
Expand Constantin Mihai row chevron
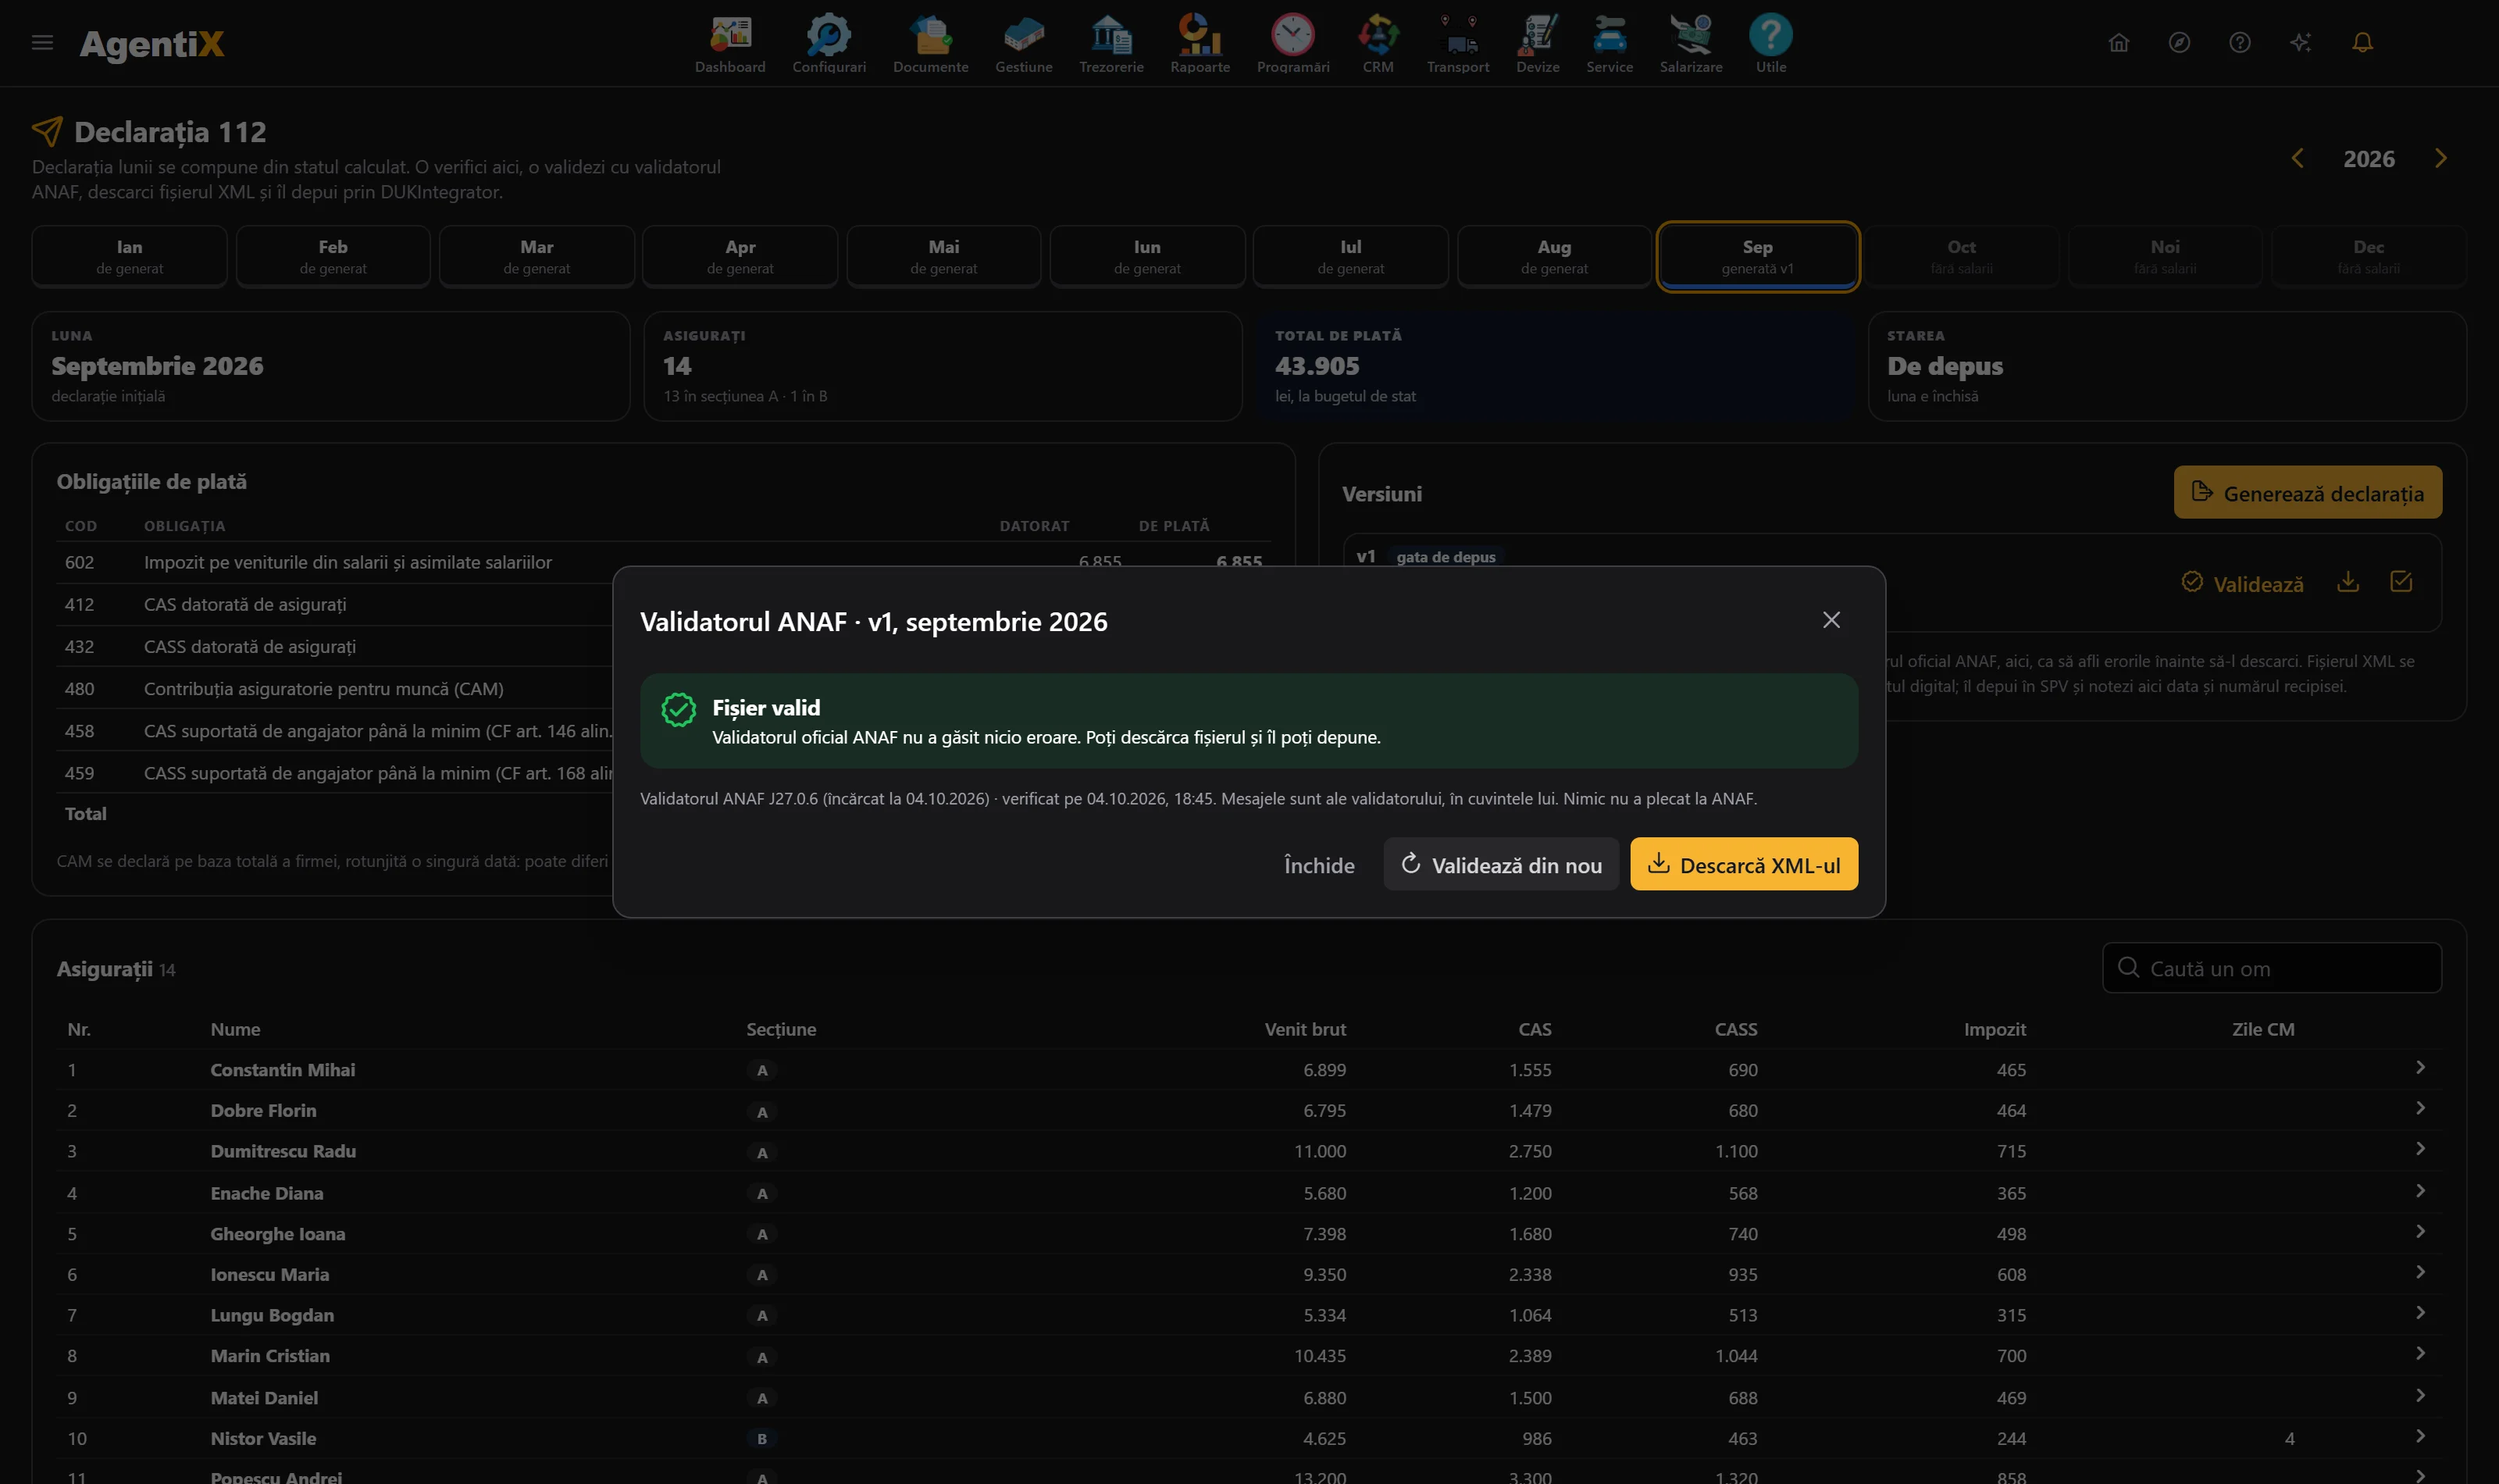(x=2420, y=1068)
